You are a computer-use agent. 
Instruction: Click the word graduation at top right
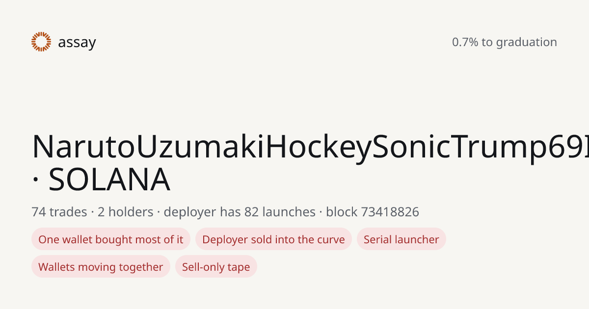[527, 43]
